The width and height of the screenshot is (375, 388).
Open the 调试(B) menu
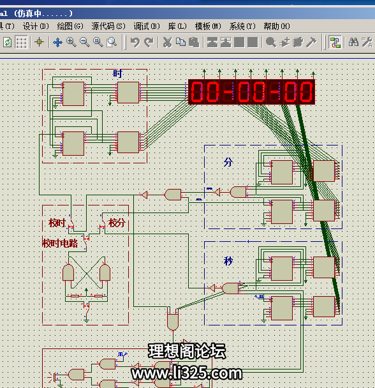coord(147,26)
